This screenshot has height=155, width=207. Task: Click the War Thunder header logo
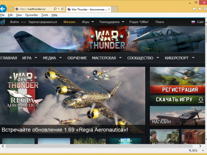(x=107, y=40)
